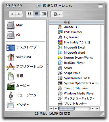This screenshot has height=122, width=109.
Task: Click the status text 16 項目、16.59 GB 空き
Action: [x=53, y=113]
